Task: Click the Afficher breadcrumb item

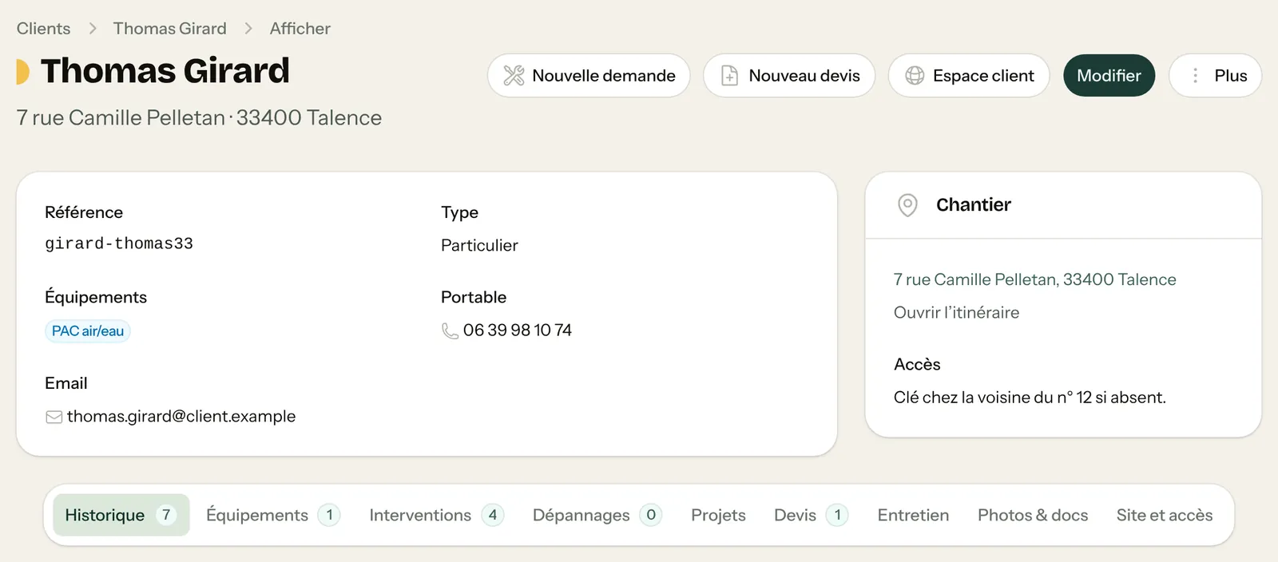Action: pyautogui.click(x=300, y=29)
